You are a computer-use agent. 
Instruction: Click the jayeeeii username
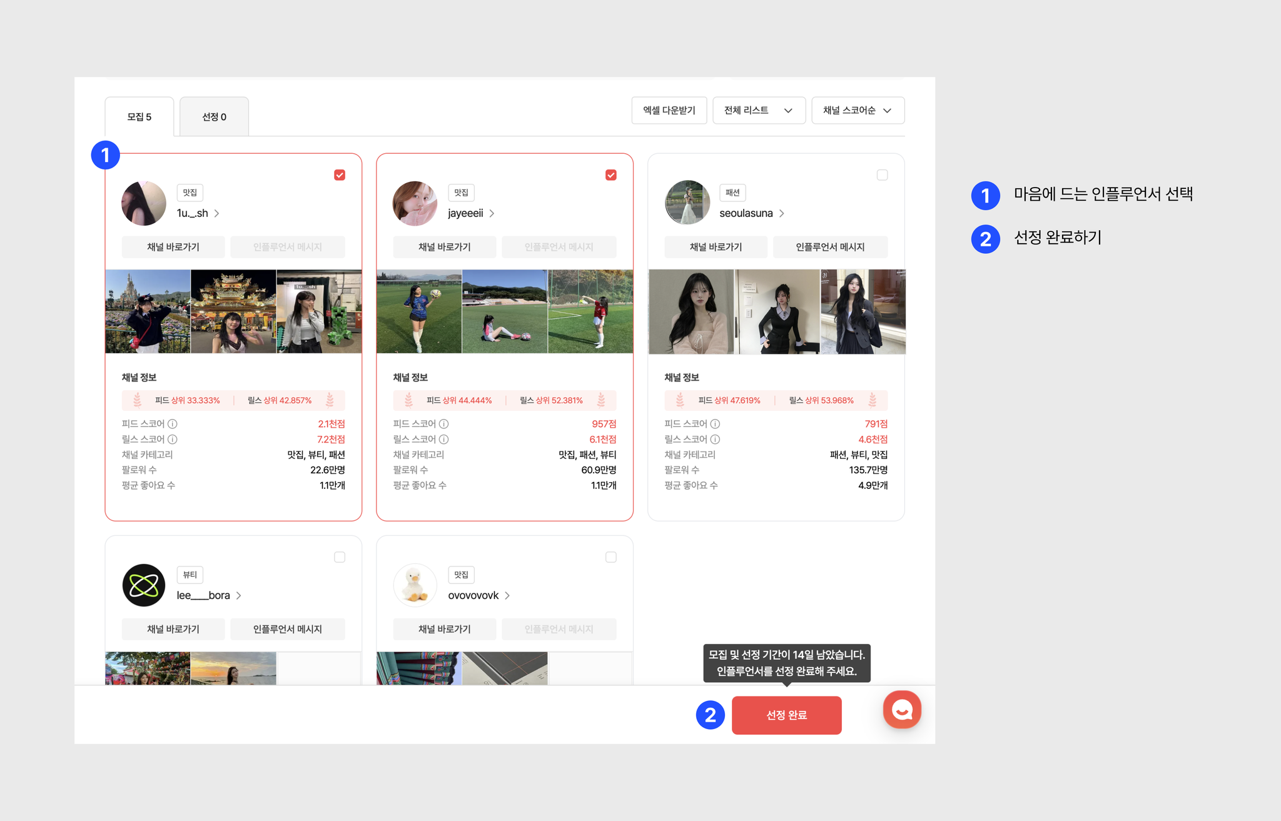(466, 213)
